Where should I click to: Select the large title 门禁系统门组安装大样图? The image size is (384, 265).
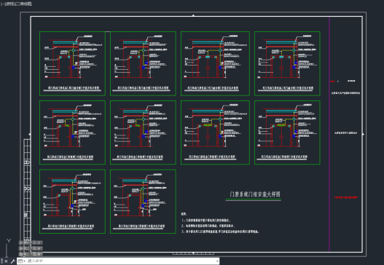pos(255,194)
